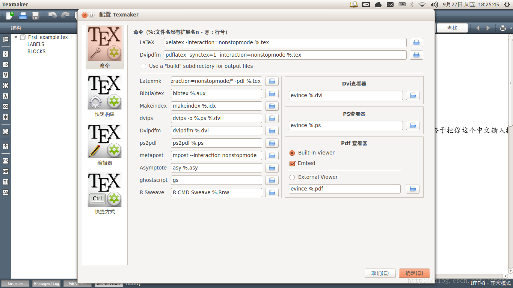Open the PS (PSTricks) commands panel

[x=6, y=161]
